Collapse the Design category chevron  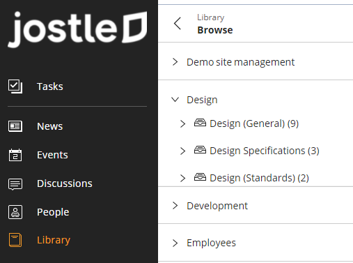point(175,100)
